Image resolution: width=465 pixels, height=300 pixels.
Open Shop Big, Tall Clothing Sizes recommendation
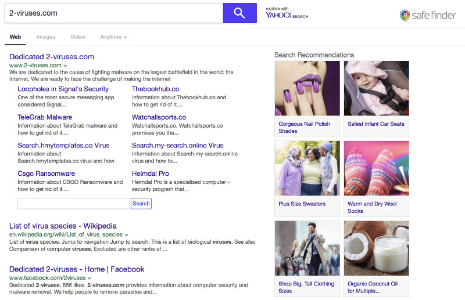pos(306,287)
